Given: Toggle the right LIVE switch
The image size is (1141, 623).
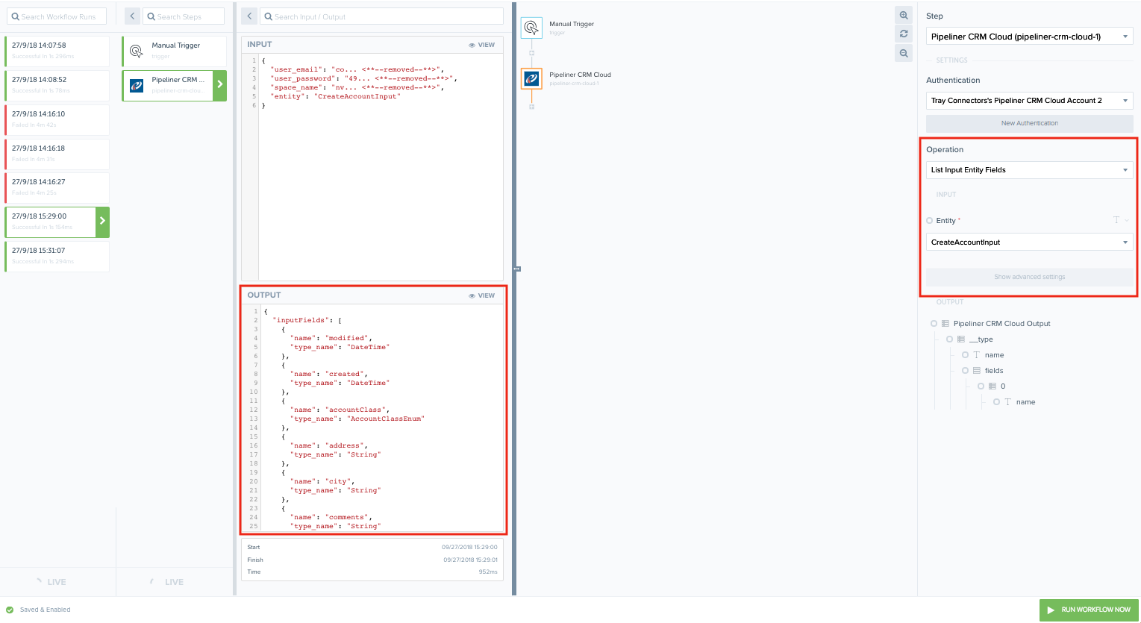Looking at the screenshot, I should pyautogui.click(x=175, y=581).
